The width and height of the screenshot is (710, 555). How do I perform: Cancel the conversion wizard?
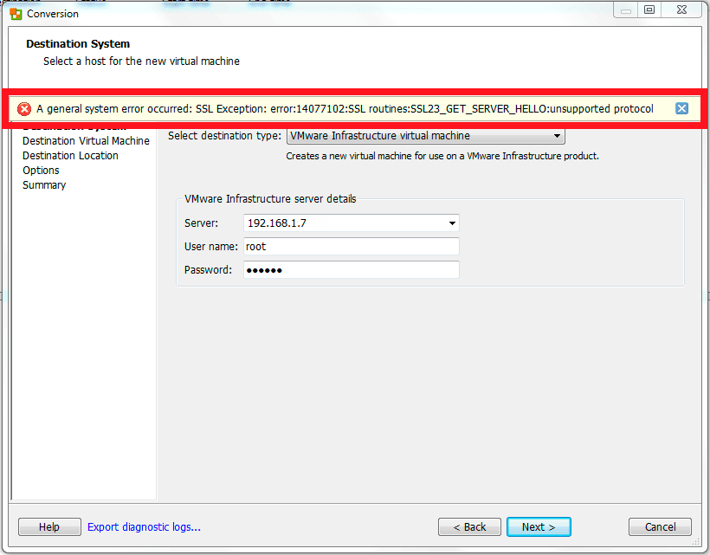pyautogui.click(x=660, y=527)
